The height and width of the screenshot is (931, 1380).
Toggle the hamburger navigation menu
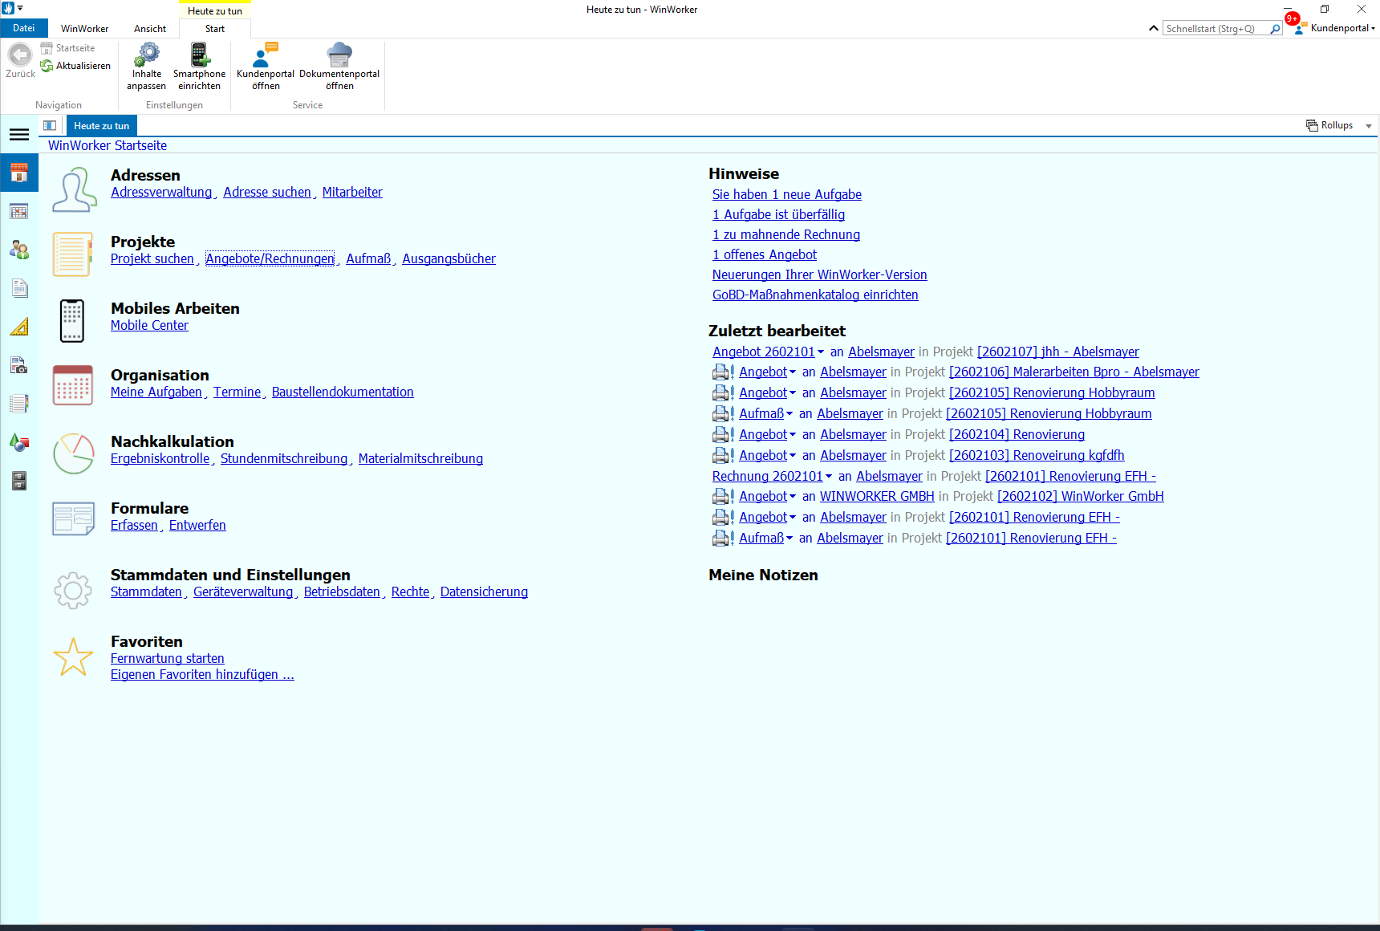(19, 135)
